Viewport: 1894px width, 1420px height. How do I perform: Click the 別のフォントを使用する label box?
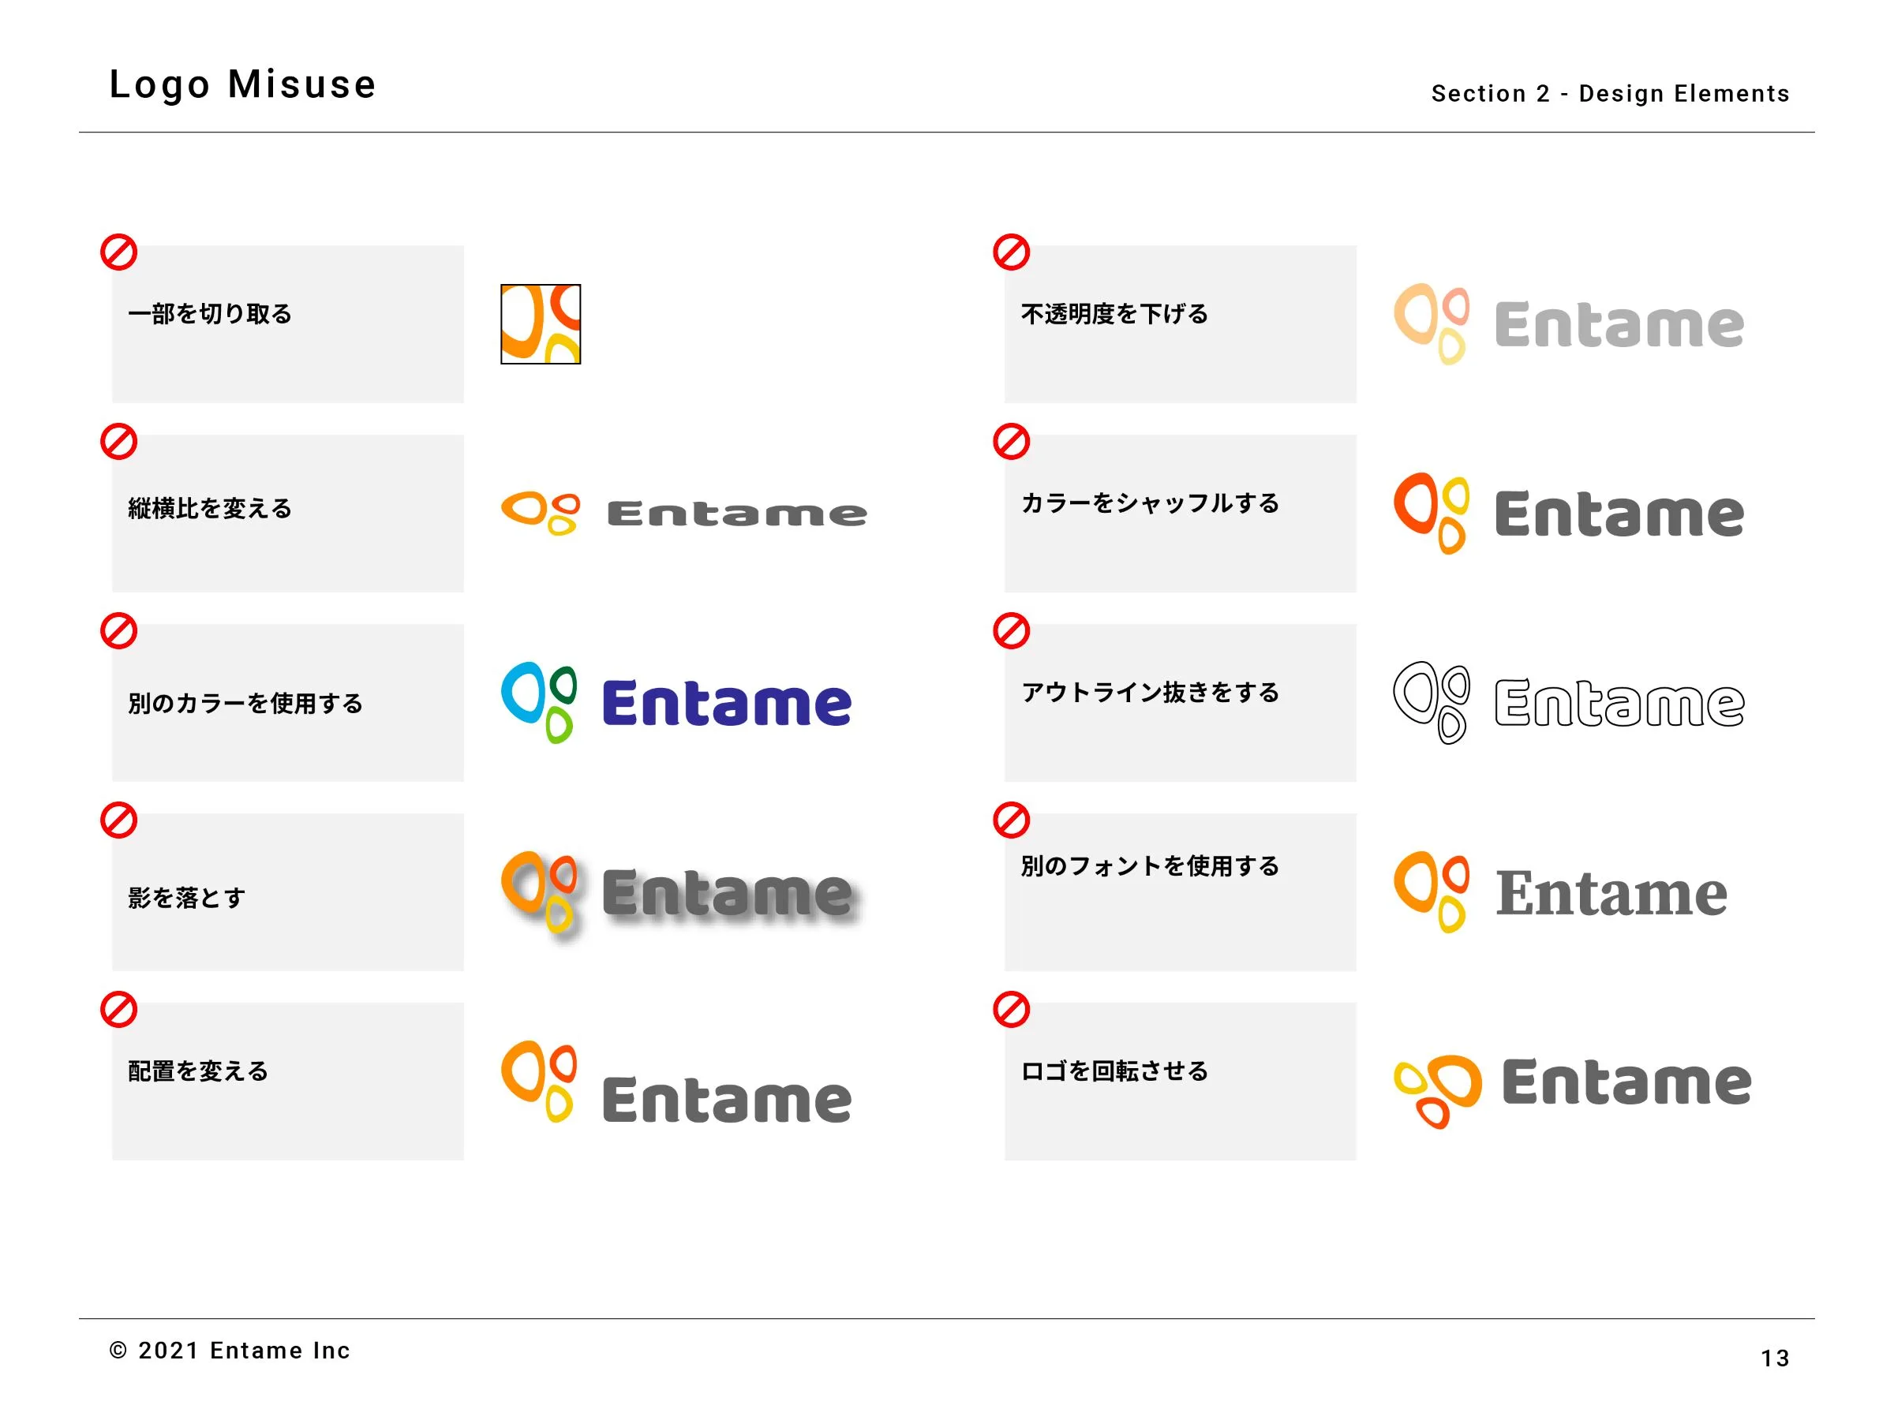(x=1180, y=892)
